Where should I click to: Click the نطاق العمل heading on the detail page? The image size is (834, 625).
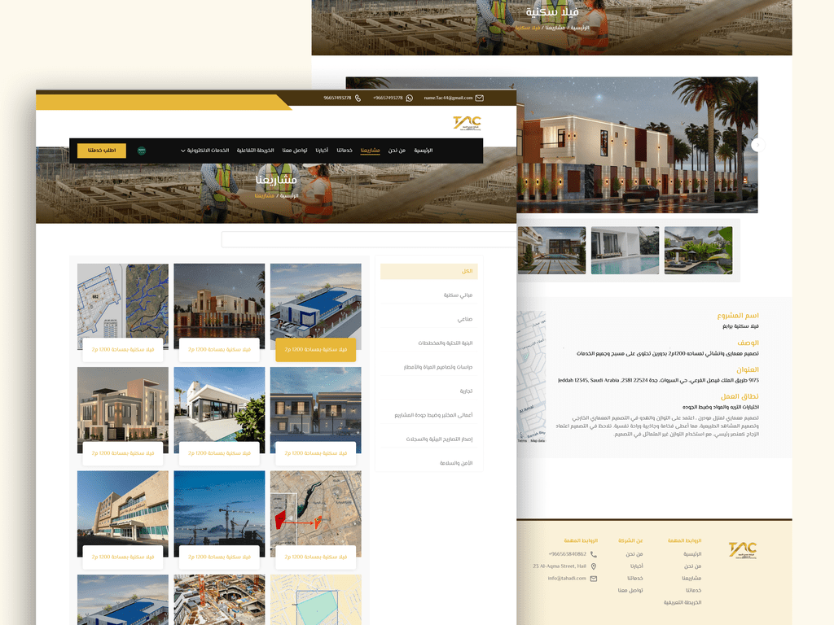point(740,396)
